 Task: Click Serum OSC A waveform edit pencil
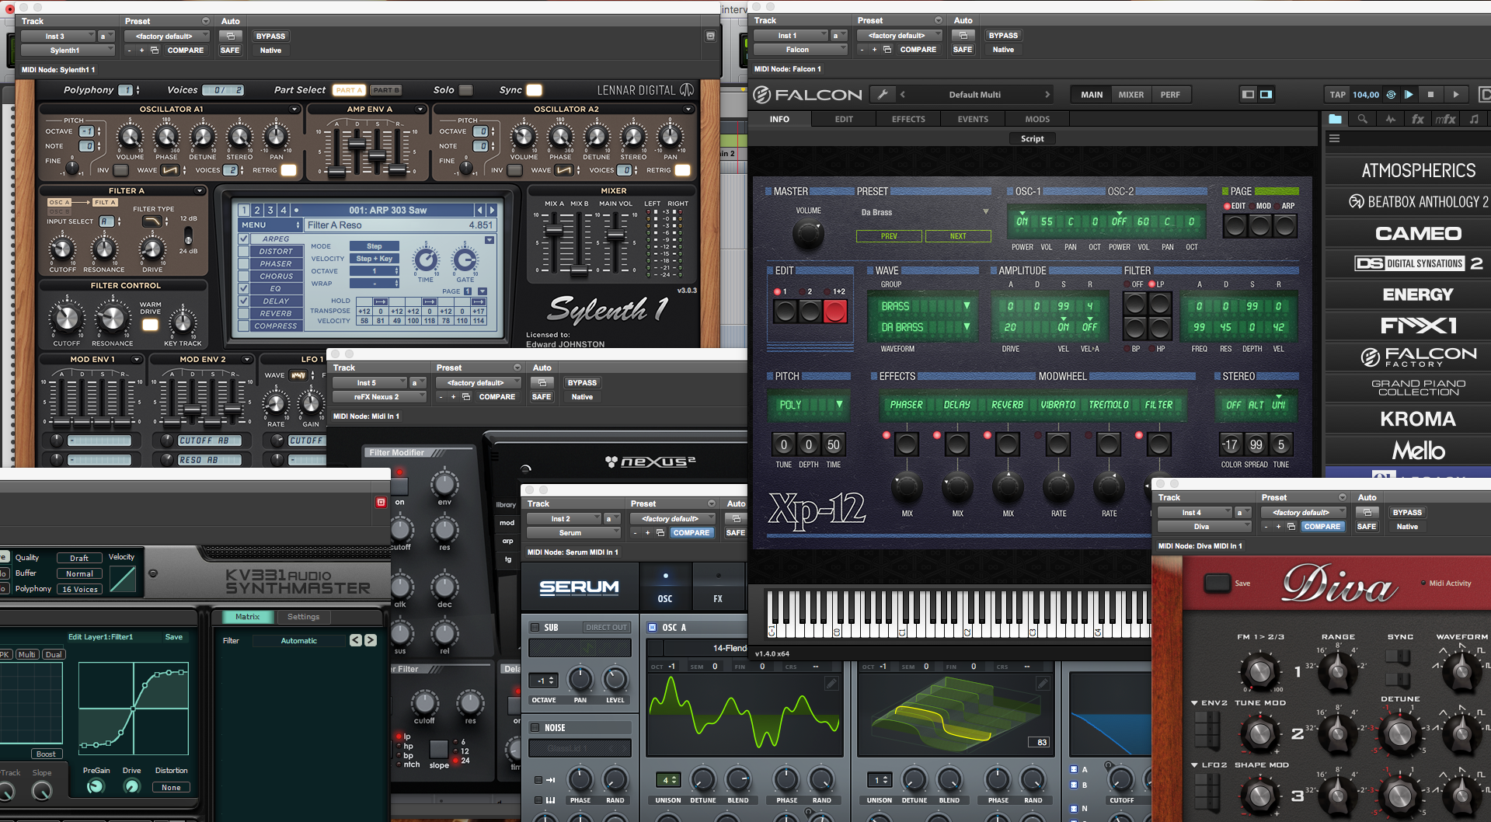pyautogui.click(x=831, y=684)
